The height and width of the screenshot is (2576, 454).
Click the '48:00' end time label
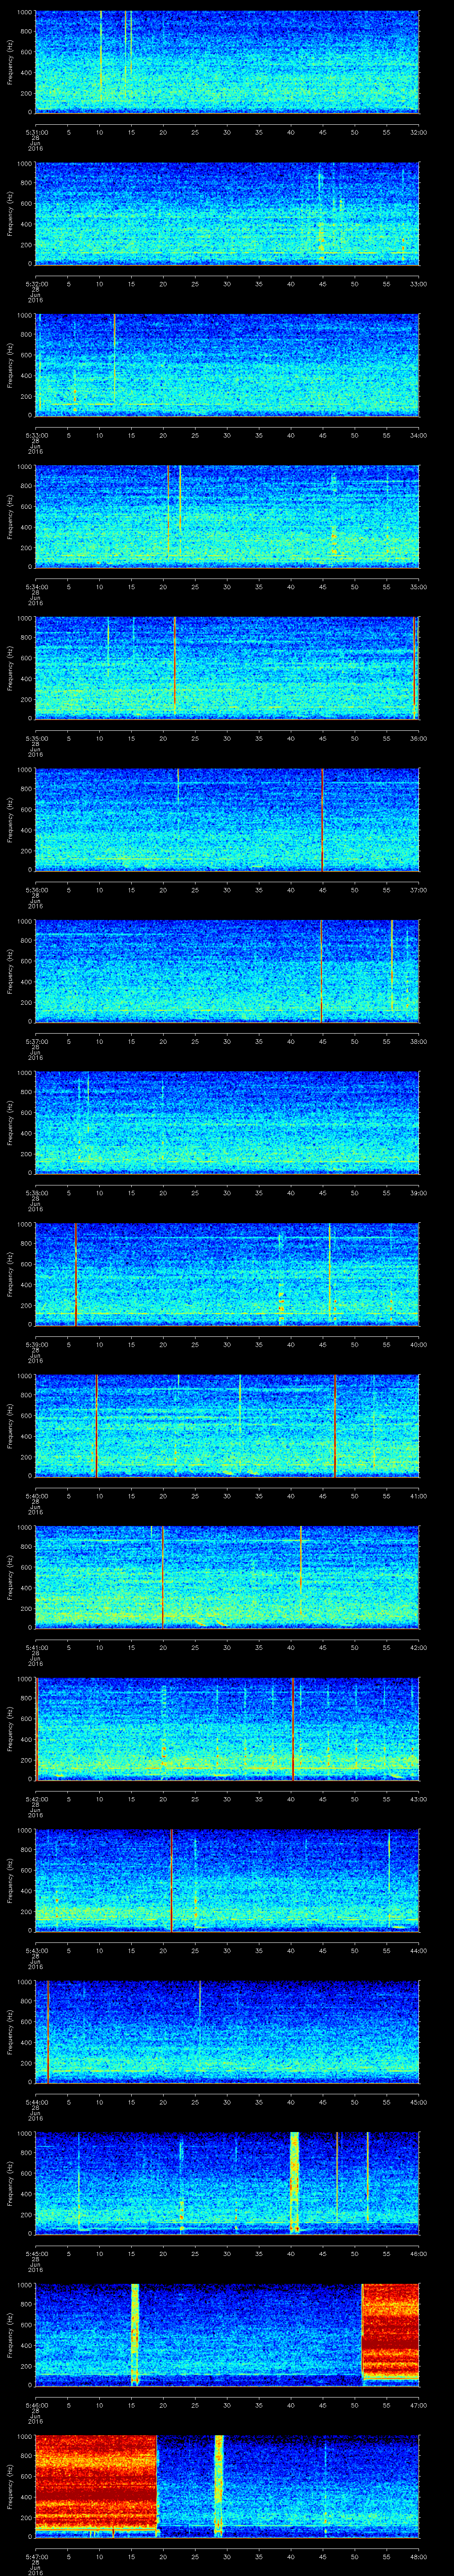(418, 2556)
